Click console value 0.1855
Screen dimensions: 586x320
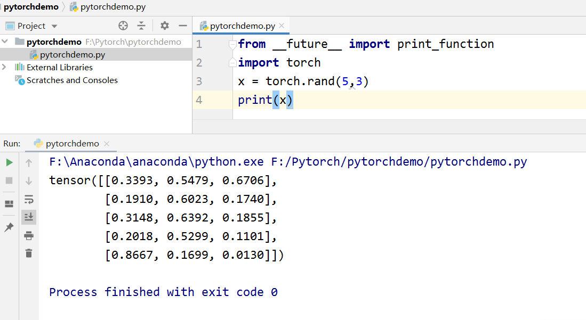243,218
